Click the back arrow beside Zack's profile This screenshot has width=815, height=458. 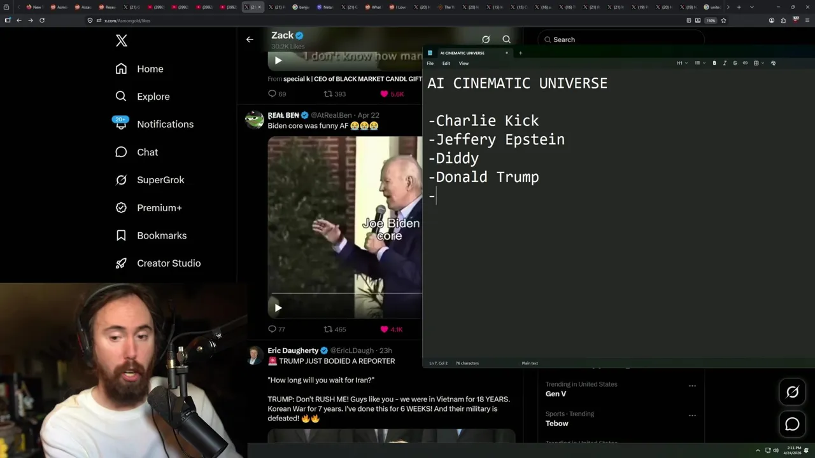(250, 39)
